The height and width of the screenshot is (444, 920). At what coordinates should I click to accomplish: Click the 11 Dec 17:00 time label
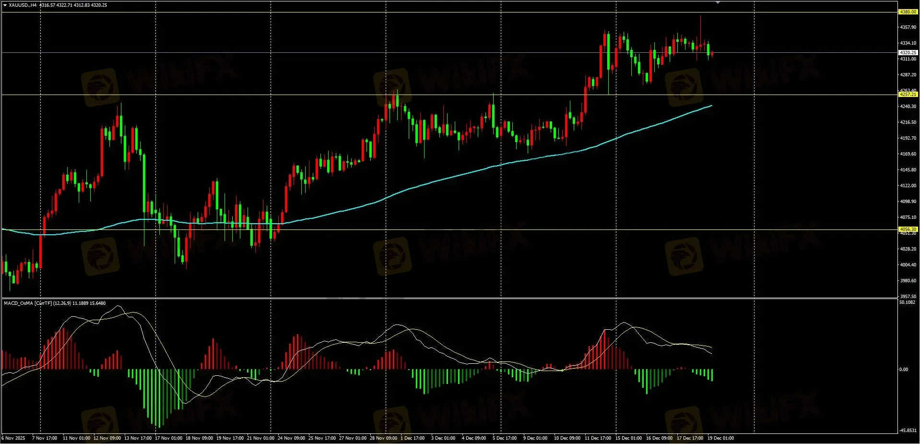tap(598, 438)
